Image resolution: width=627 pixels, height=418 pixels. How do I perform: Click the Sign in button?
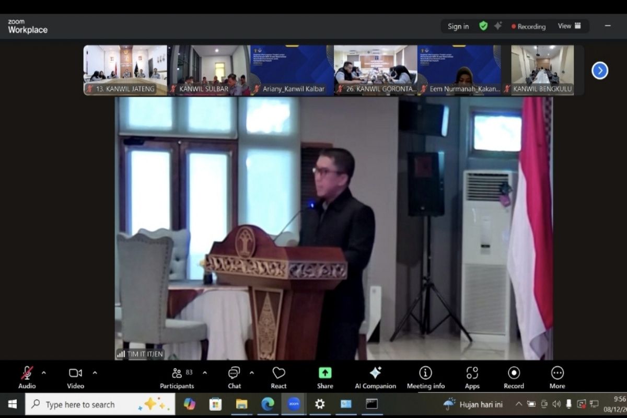tap(458, 26)
